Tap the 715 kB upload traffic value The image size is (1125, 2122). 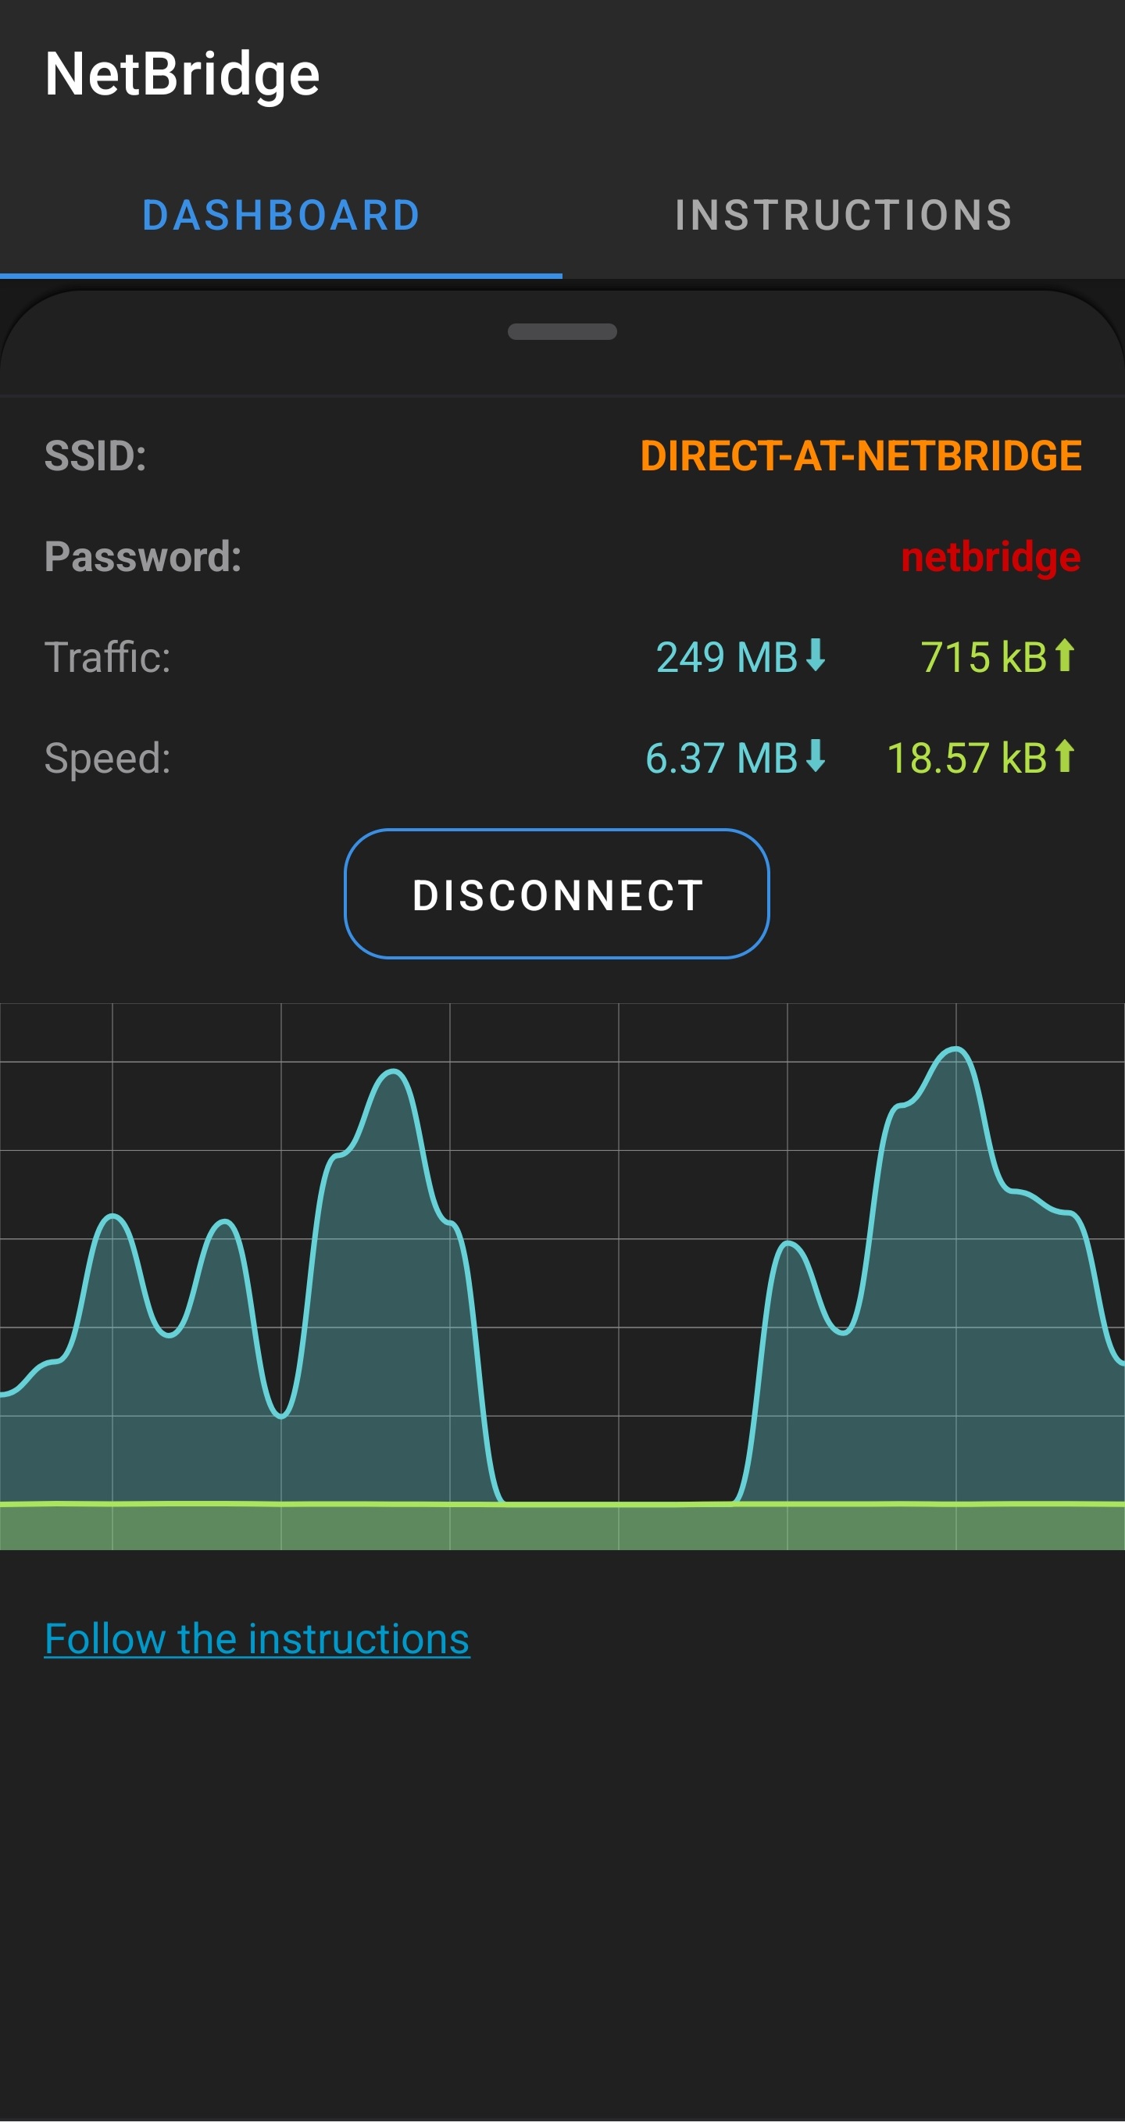(x=984, y=657)
